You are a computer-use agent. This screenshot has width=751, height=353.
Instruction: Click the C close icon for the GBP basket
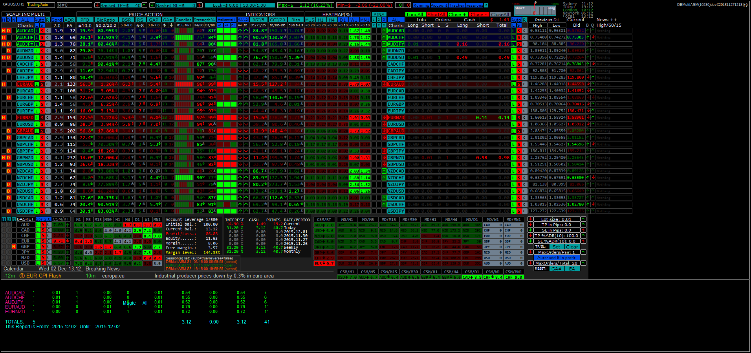click(x=49, y=246)
